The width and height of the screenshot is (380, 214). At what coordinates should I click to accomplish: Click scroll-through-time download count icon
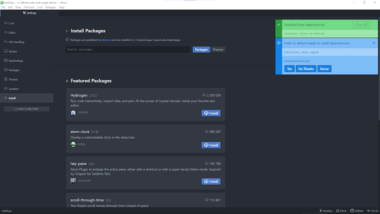pos(207,200)
